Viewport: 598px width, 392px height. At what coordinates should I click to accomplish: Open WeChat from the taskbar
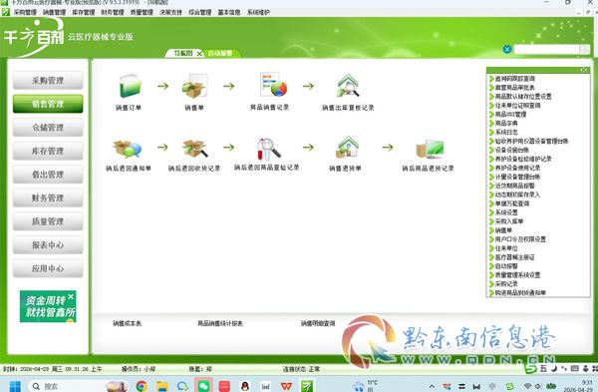[203, 386]
